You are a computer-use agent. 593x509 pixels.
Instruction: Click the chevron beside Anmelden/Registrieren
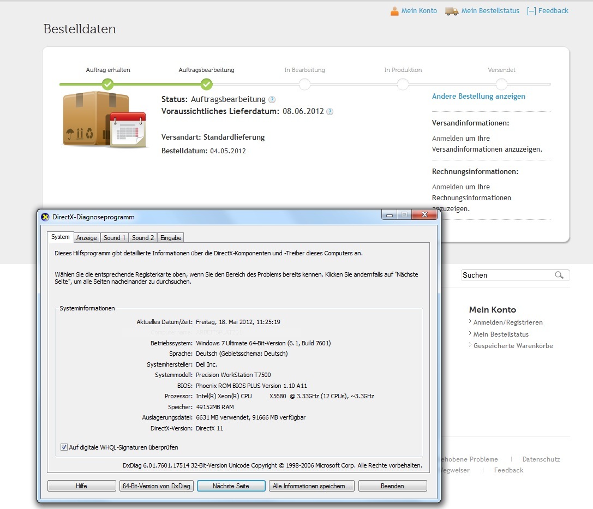point(470,321)
